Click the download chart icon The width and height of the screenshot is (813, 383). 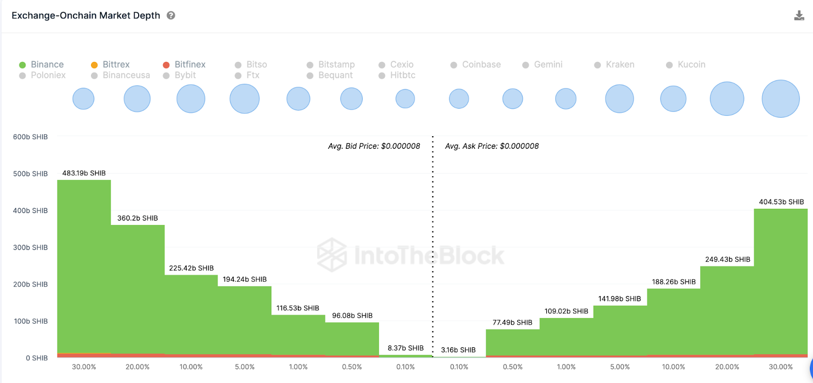[799, 16]
